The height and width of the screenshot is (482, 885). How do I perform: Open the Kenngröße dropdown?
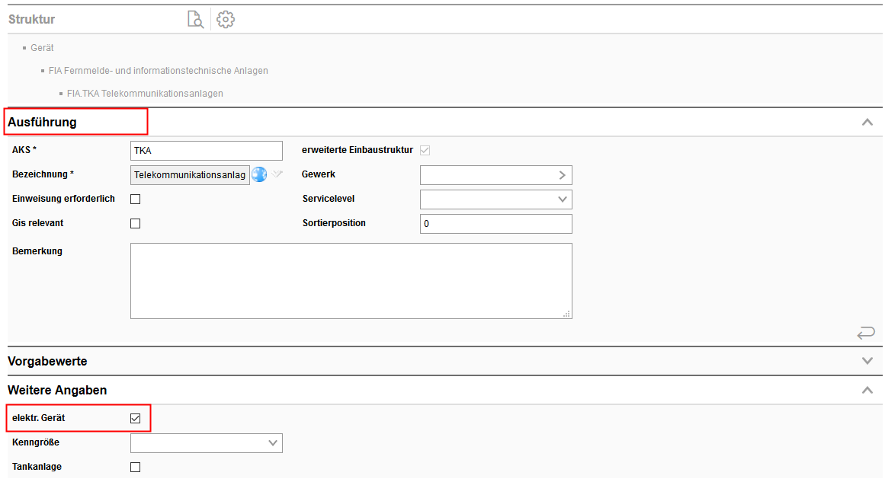(x=206, y=442)
